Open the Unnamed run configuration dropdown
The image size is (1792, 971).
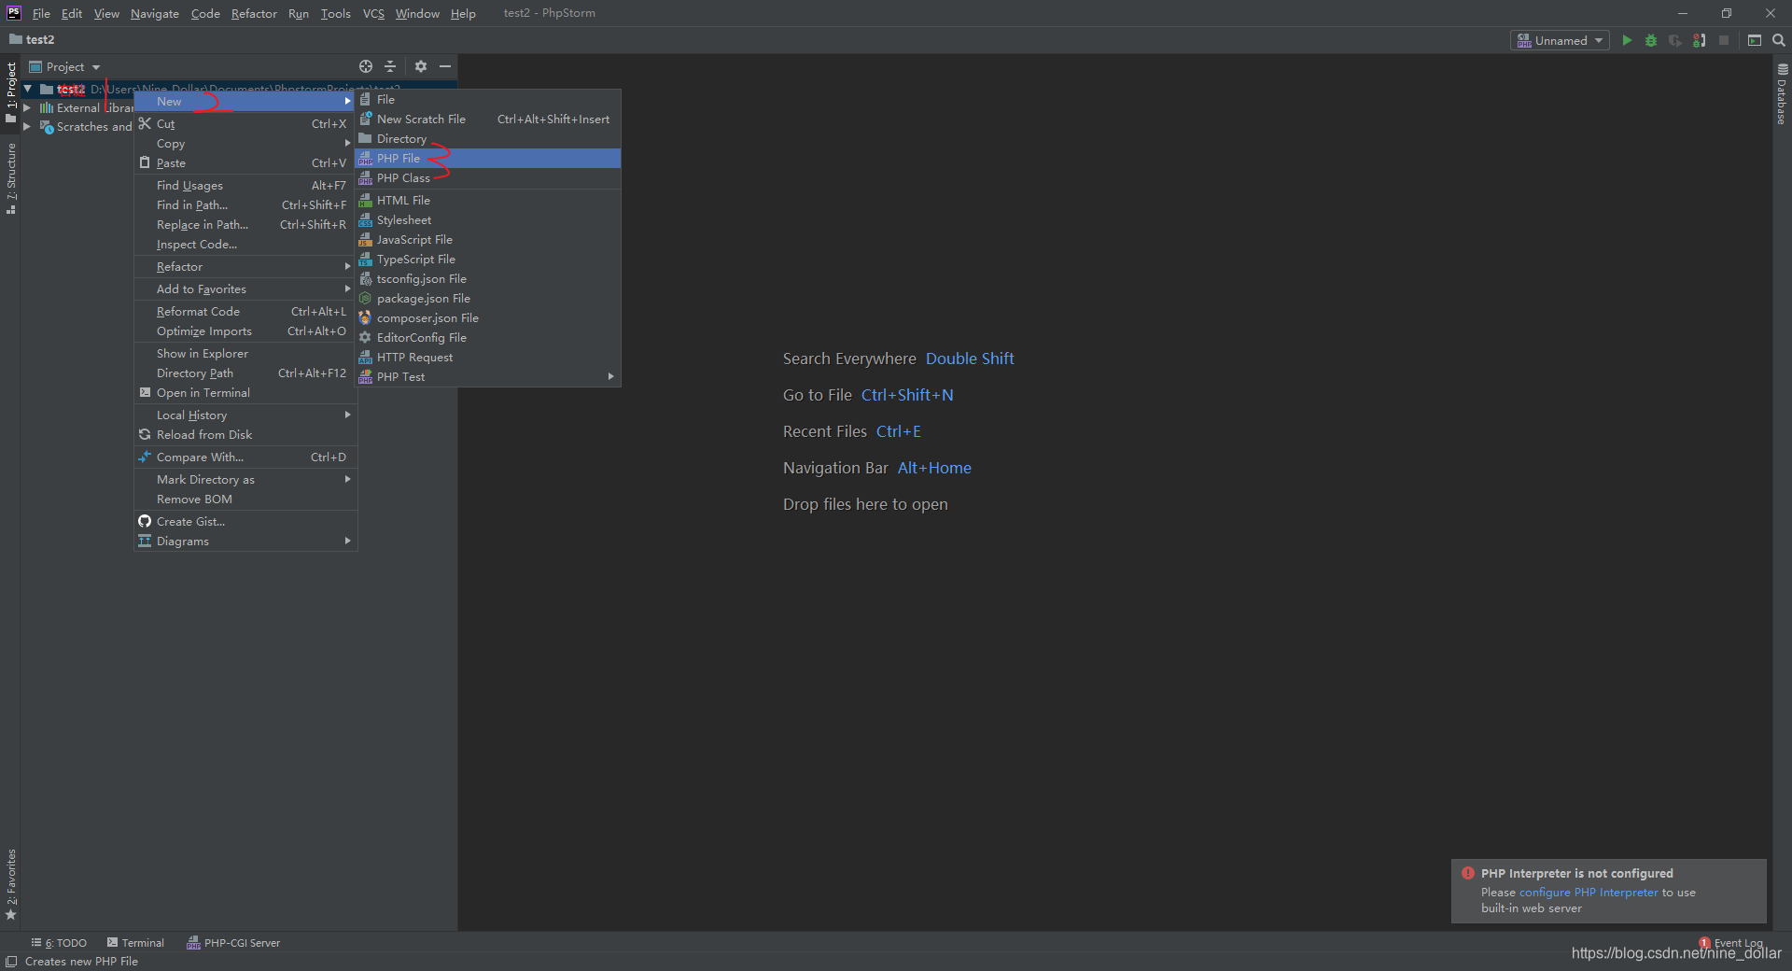[x=1560, y=40]
